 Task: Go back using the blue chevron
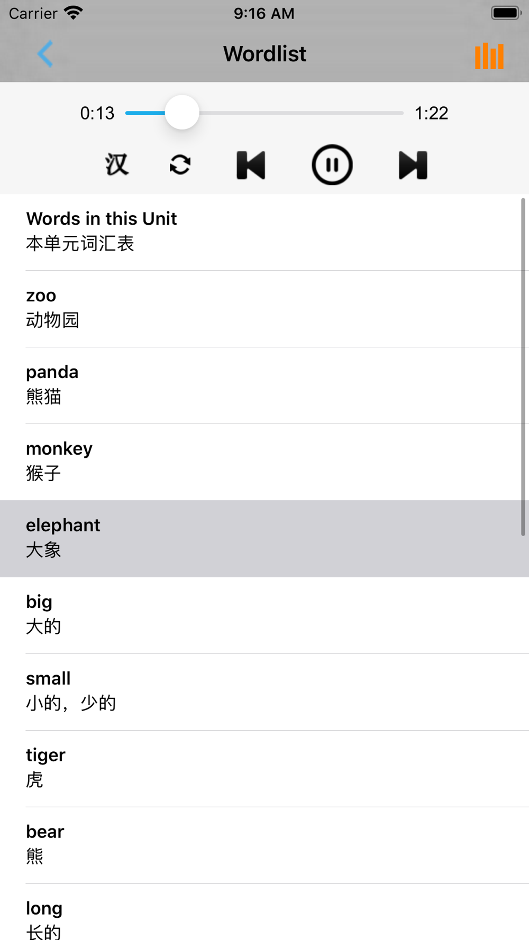point(45,54)
